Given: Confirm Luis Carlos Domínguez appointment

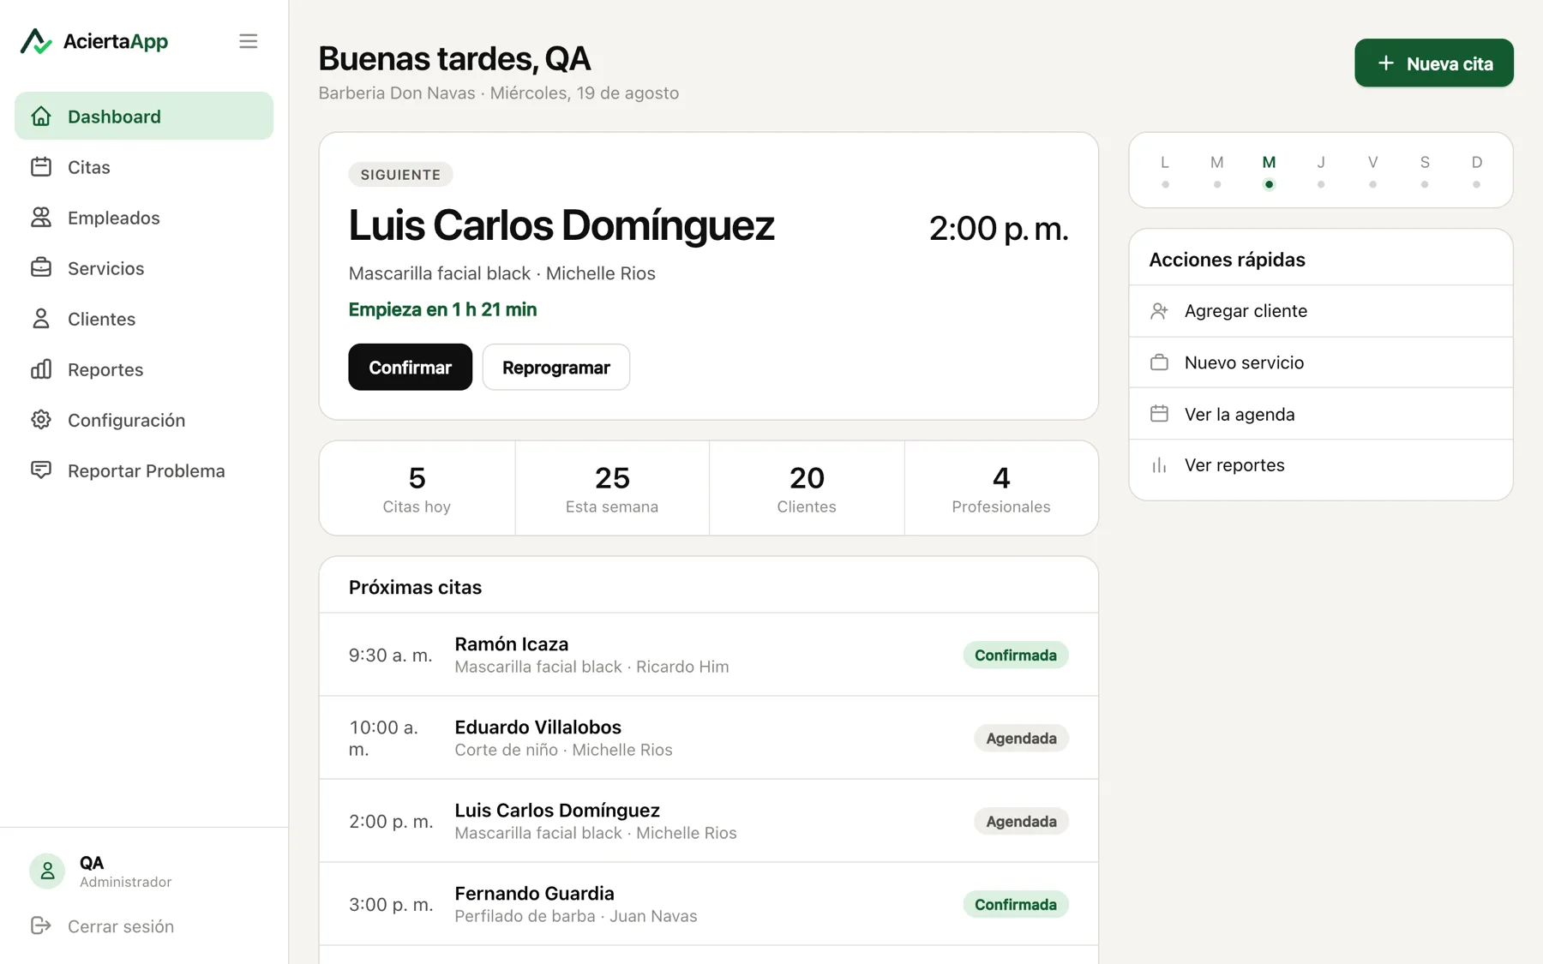Looking at the screenshot, I should [410, 367].
